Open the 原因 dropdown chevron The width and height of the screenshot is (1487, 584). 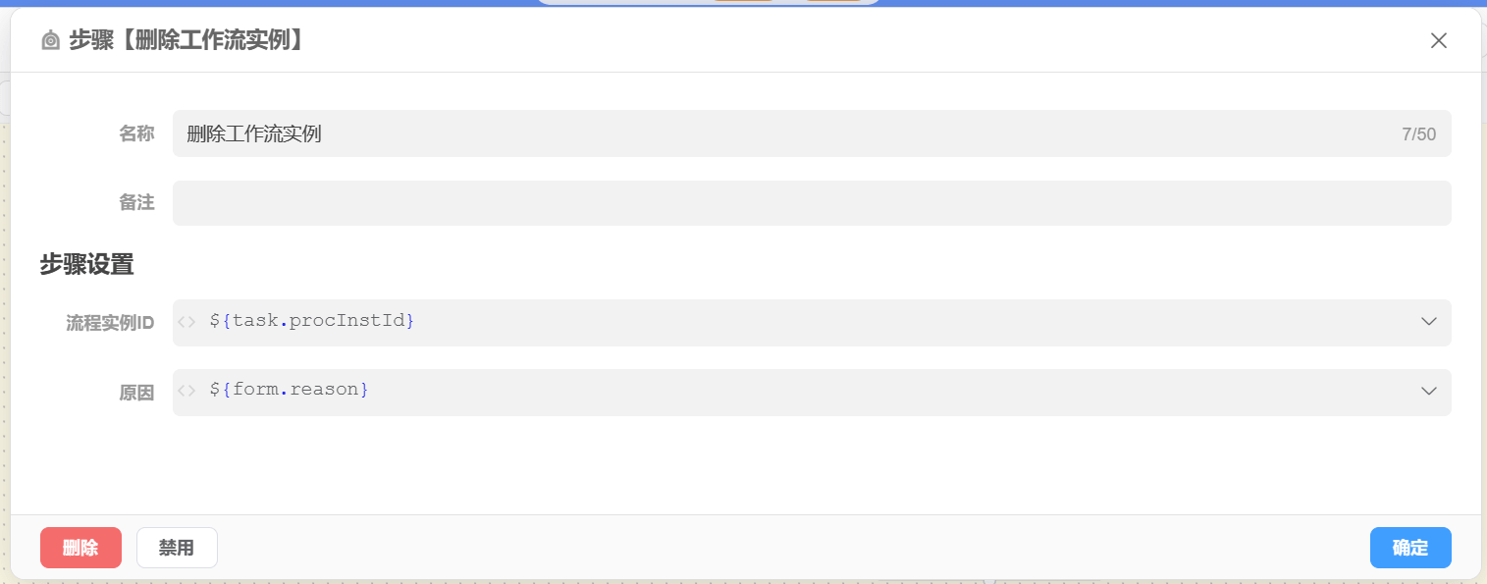coord(1428,392)
